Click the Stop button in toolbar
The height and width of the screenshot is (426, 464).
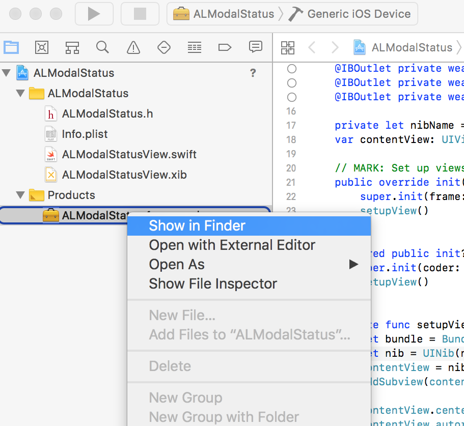coord(140,14)
